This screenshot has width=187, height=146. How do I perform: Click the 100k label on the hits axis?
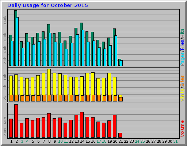pyautogui.click(x=5, y=38)
